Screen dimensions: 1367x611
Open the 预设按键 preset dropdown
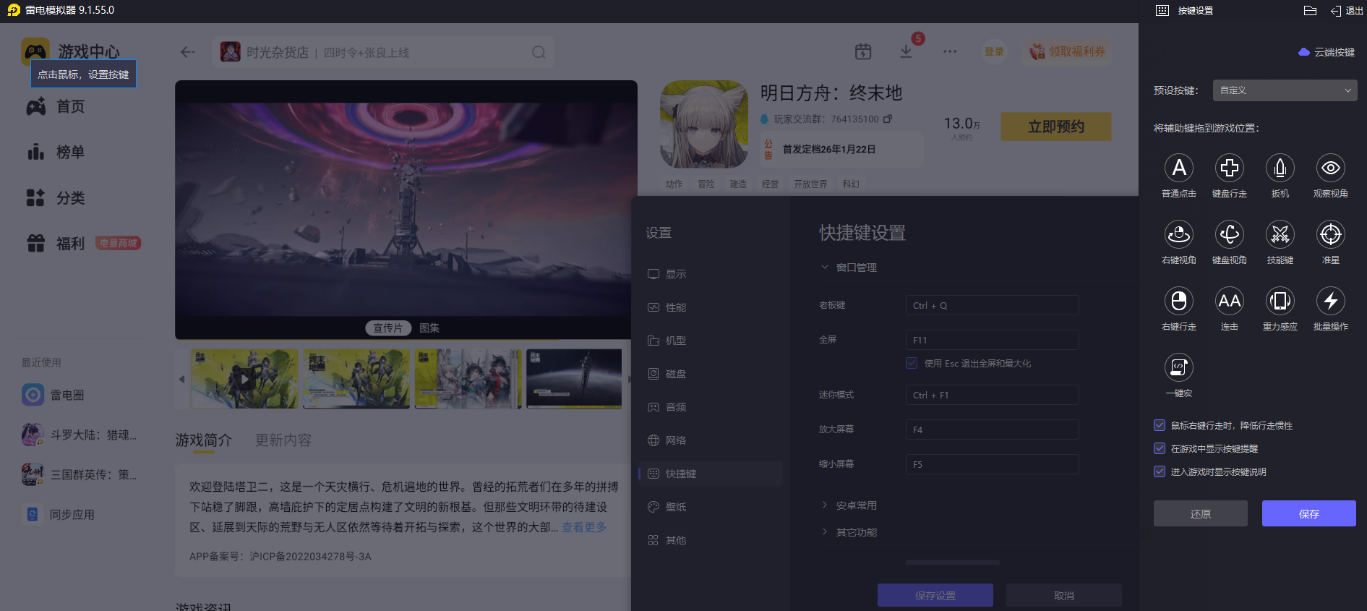click(1285, 90)
